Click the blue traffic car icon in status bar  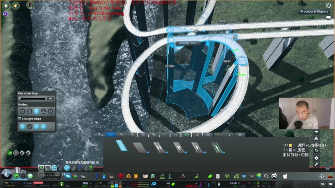pyautogui.click(x=154, y=184)
